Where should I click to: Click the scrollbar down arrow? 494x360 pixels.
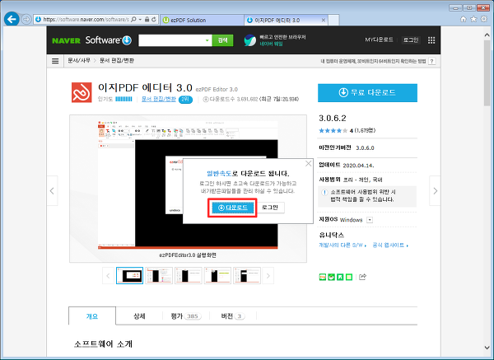point(487,348)
